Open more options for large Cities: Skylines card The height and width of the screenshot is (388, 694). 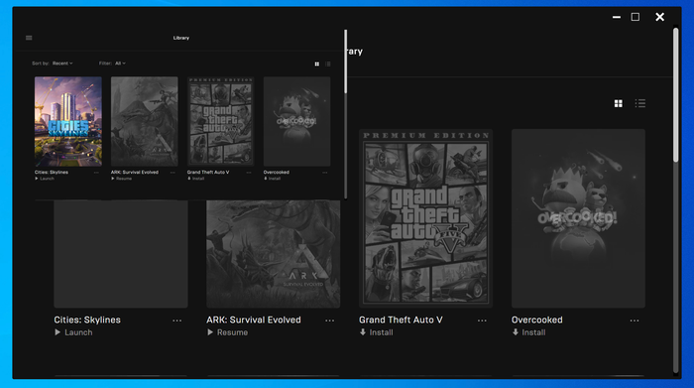177,321
